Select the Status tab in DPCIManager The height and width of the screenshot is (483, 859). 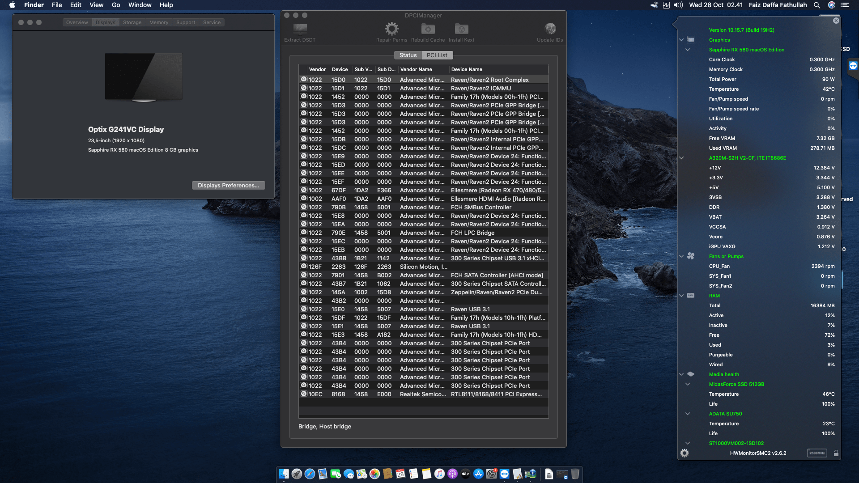(408, 55)
